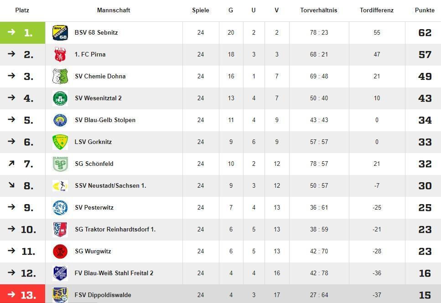Click the SV Pesterwitz blue crest

(60, 208)
